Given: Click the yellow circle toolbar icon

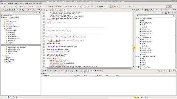Looking at the screenshot, I should click(x=115, y=7).
